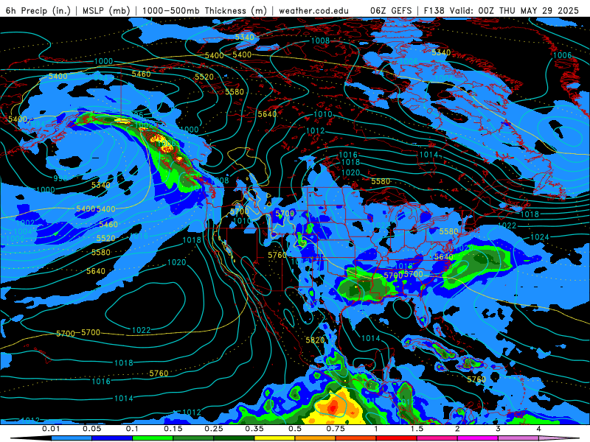Pick the bright green 0.1–0.15 legend swatch

tap(153, 438)
